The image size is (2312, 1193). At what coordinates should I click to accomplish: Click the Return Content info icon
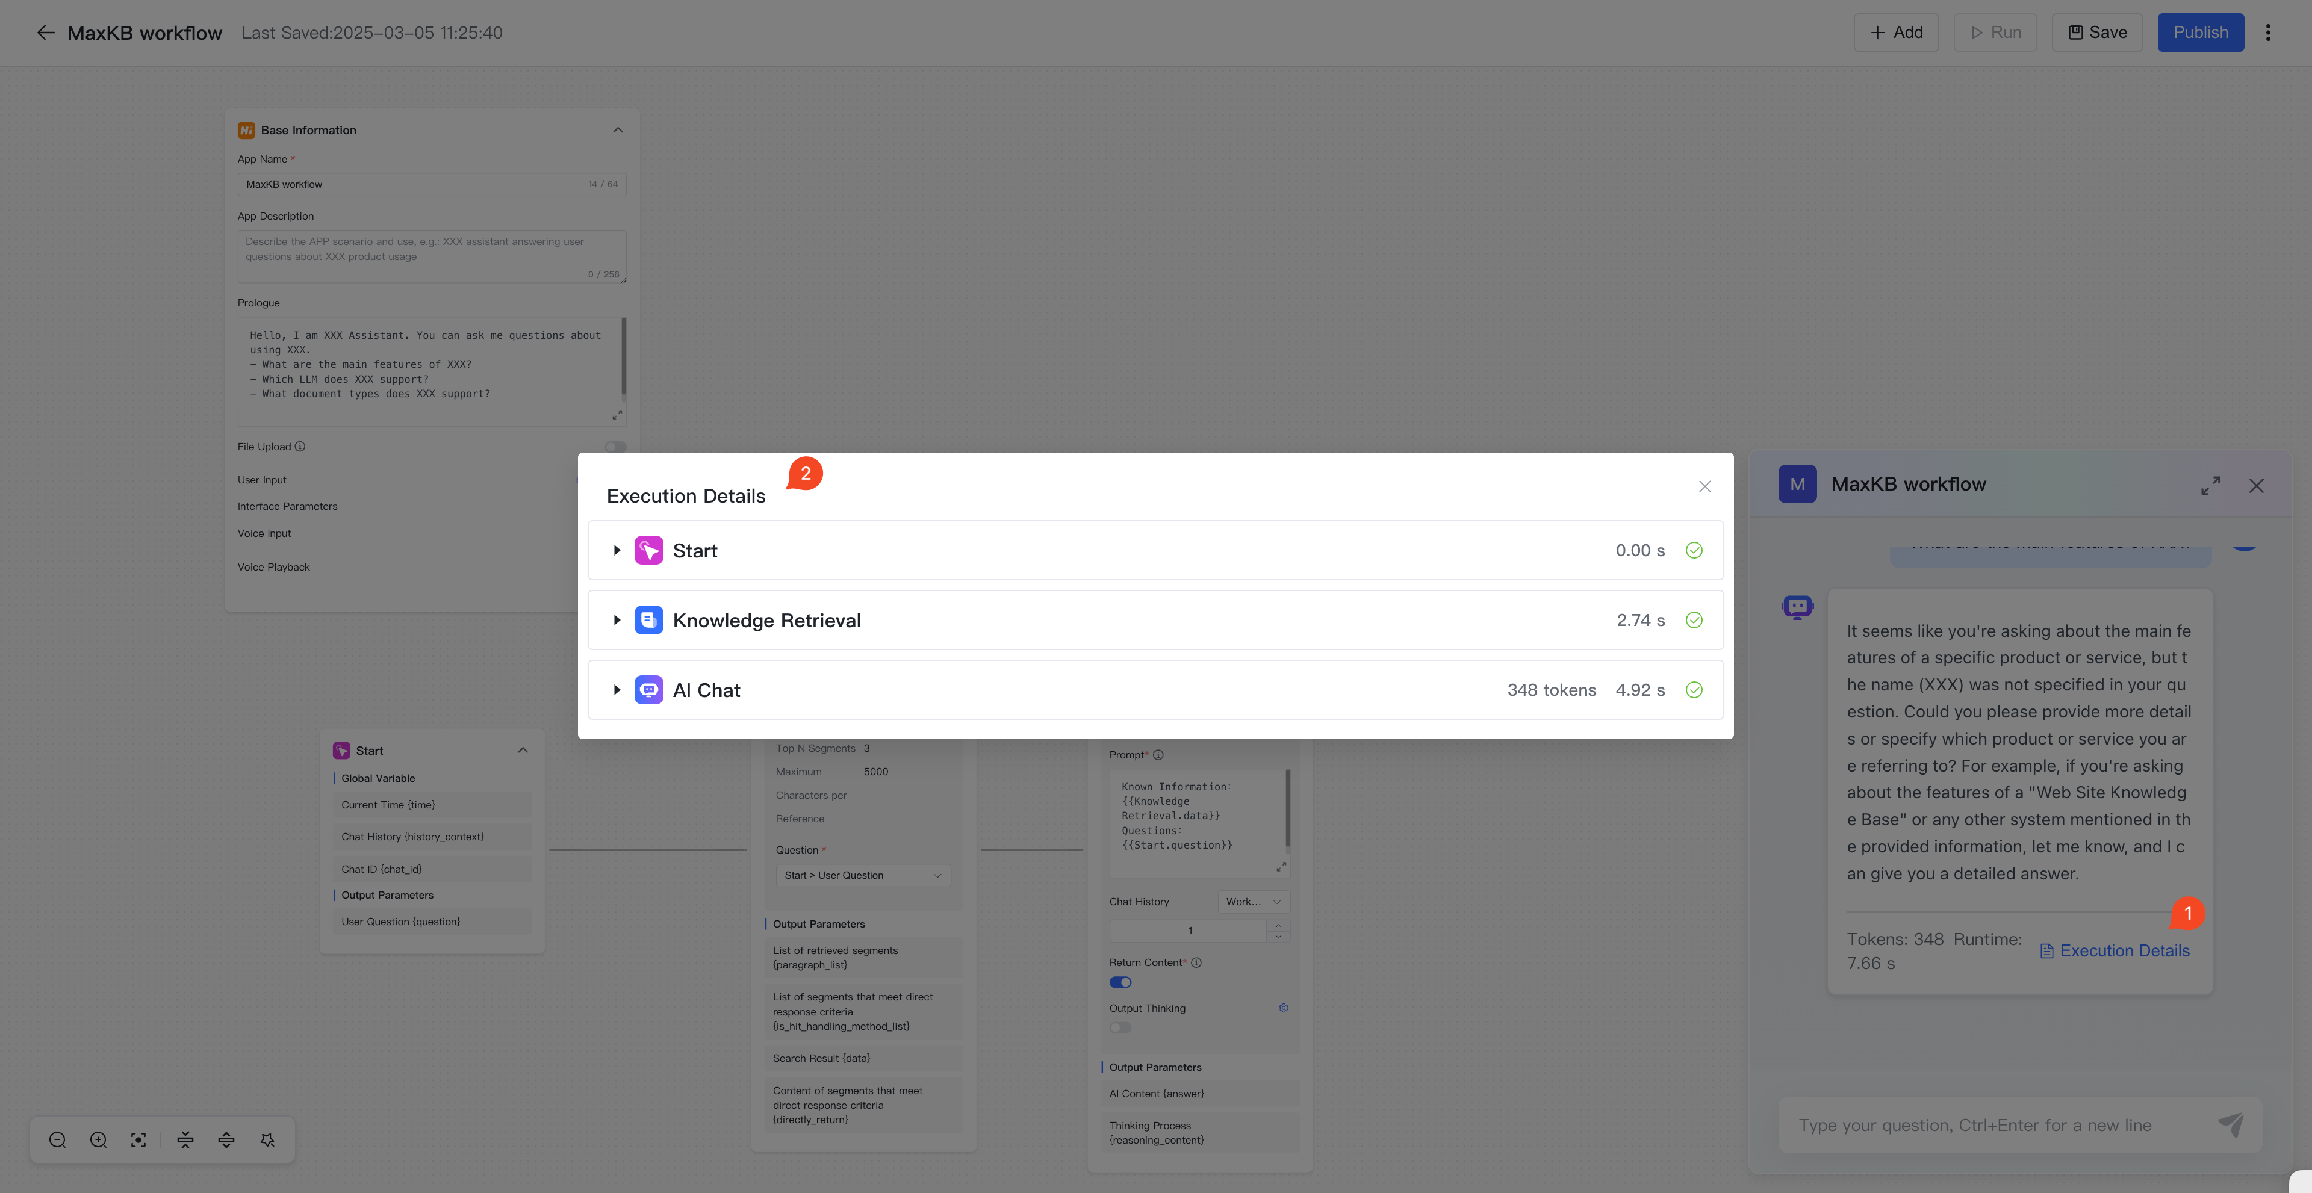(x=1196, y=962)
